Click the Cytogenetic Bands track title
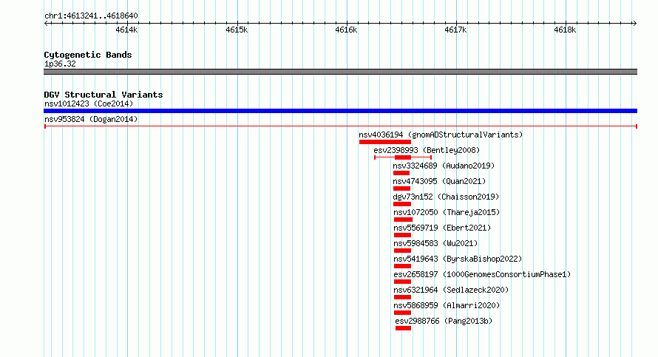 [x=88, y=55]
